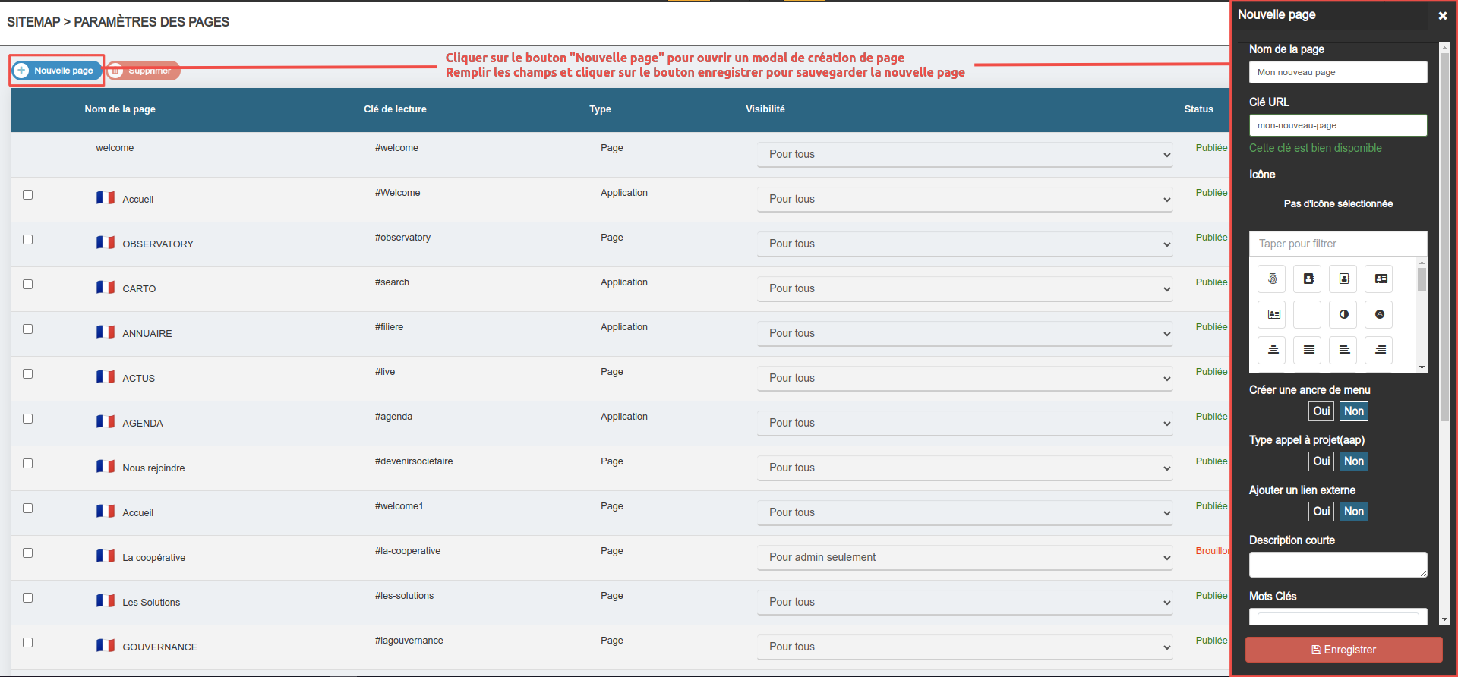Viewport: 1458px width, 677px height.
Task: Click the 'Visibilité' column header
Action: pos(765,109)
